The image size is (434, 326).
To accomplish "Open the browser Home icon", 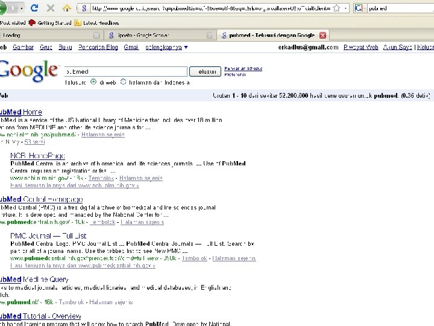I will (67, 8).
